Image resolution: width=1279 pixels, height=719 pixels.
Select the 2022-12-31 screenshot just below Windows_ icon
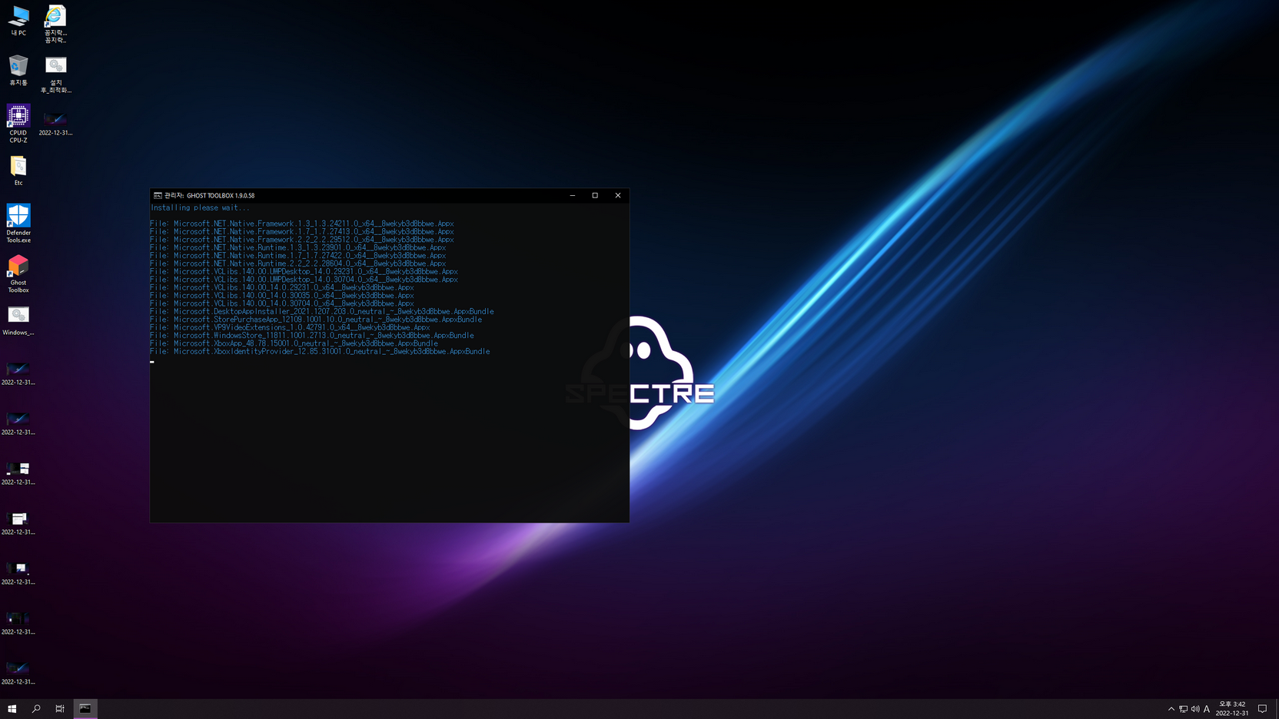18,373
